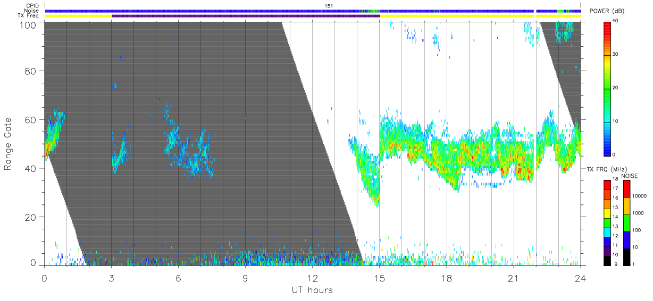This screenshot has width=653, height=301.
Task: Click the CPID label at top left
Action: point(32,6)
